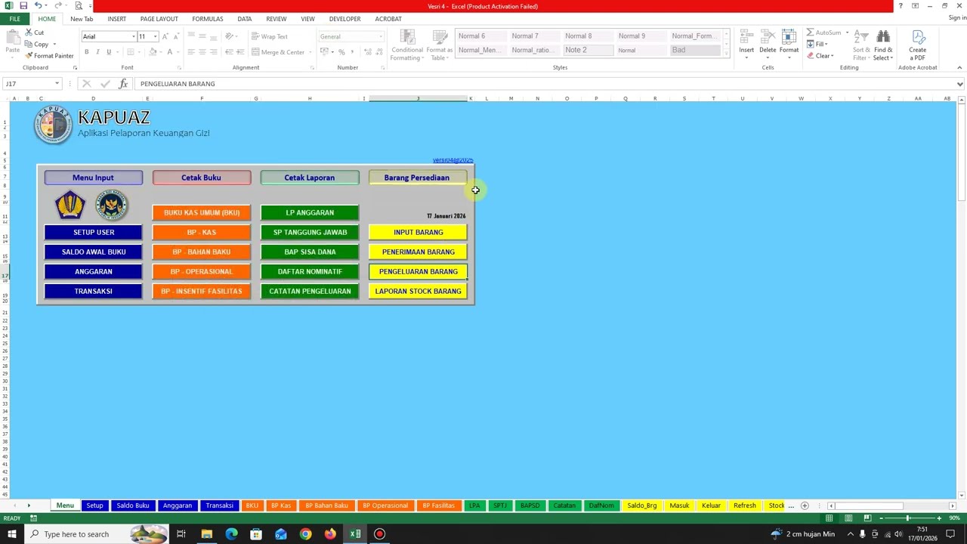
Task: Adjust the zoom slider in status bar
Action: tap(908, 518)
